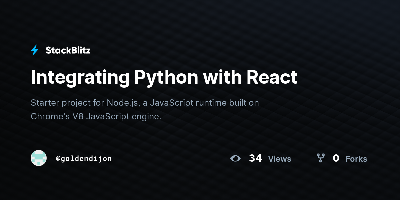Select the word Python in the title
The height and width of the screenshot is (200, 400).
click(x=166, y=77)
